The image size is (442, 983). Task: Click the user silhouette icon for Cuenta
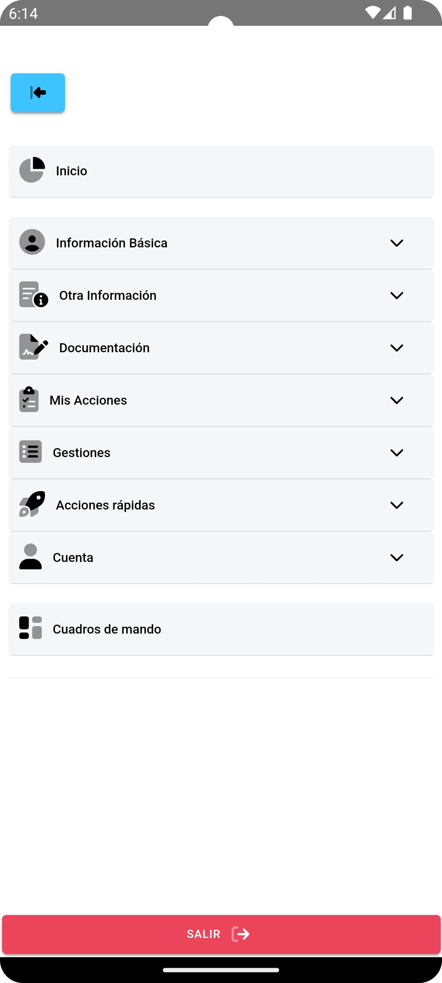(30, 556)
